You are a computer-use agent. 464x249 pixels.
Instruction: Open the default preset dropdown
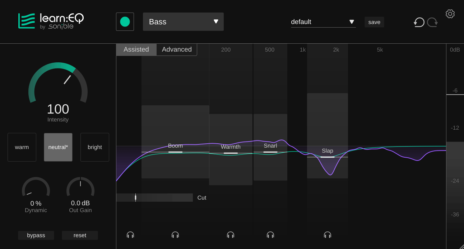tap(323, 22)
